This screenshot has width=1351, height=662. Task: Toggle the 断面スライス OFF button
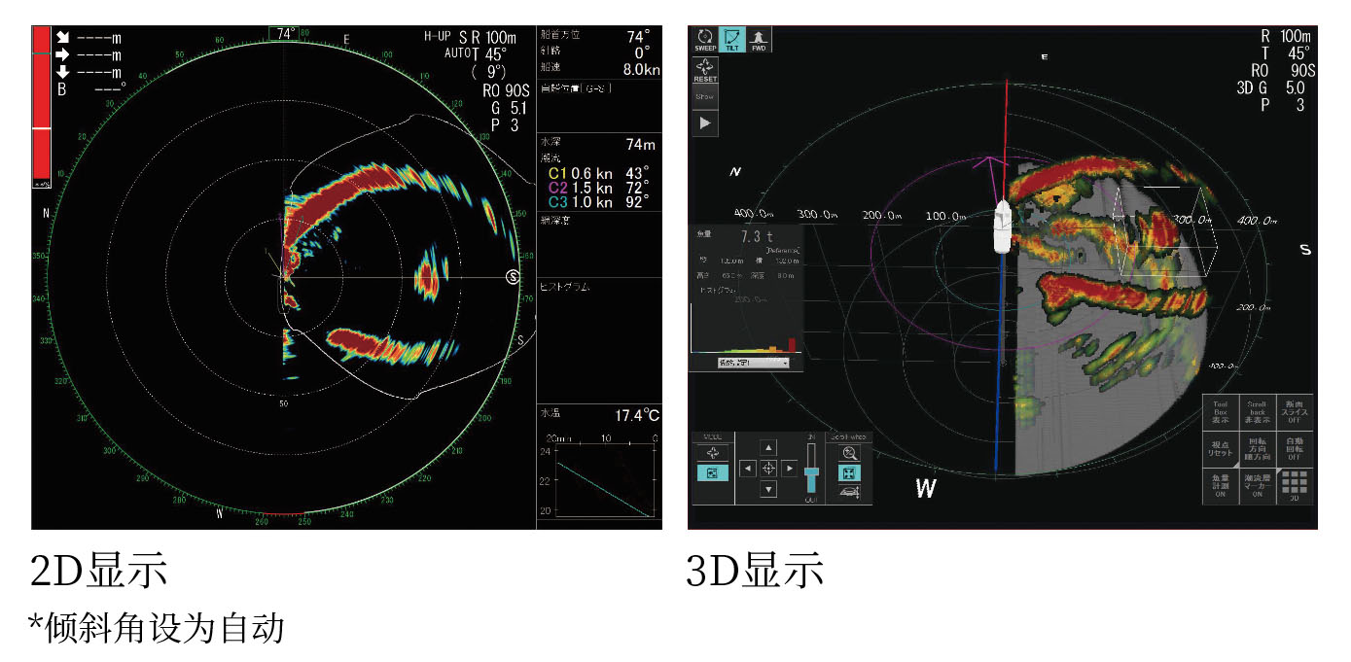pos(1295,413)
